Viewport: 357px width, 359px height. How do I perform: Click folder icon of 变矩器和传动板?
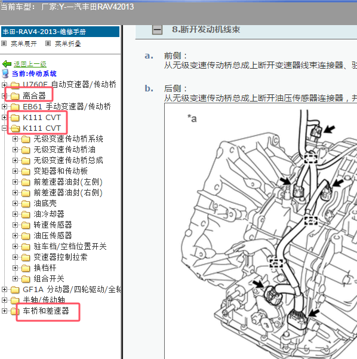tap(26, 171)
